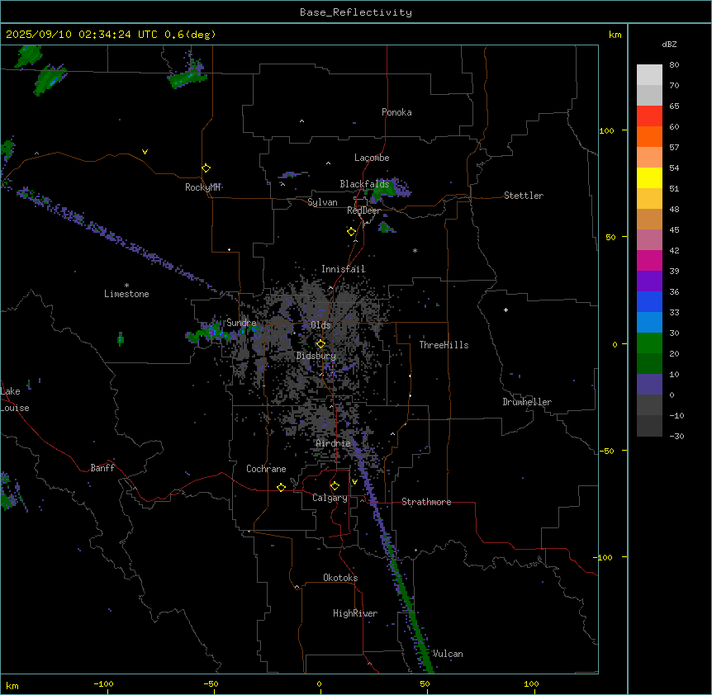Click the ThreeHills label
Image resolution: width=712 pixels, height=695 pixels.
click(x=444, y=345)
